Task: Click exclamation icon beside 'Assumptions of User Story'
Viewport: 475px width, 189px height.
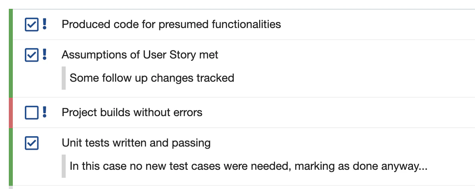Action: [x=44, y=54]
